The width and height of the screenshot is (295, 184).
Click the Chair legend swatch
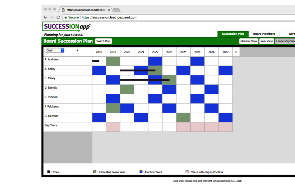pyautogui.click(x=49, y=172)
